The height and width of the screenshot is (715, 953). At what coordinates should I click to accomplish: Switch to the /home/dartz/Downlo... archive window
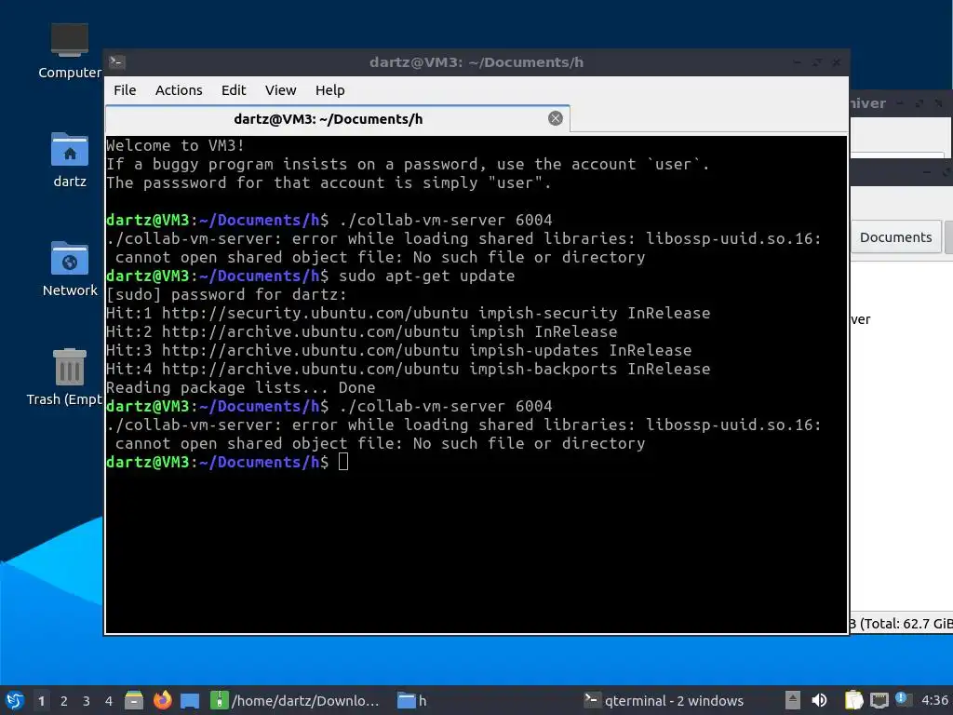tap(295, 700)
